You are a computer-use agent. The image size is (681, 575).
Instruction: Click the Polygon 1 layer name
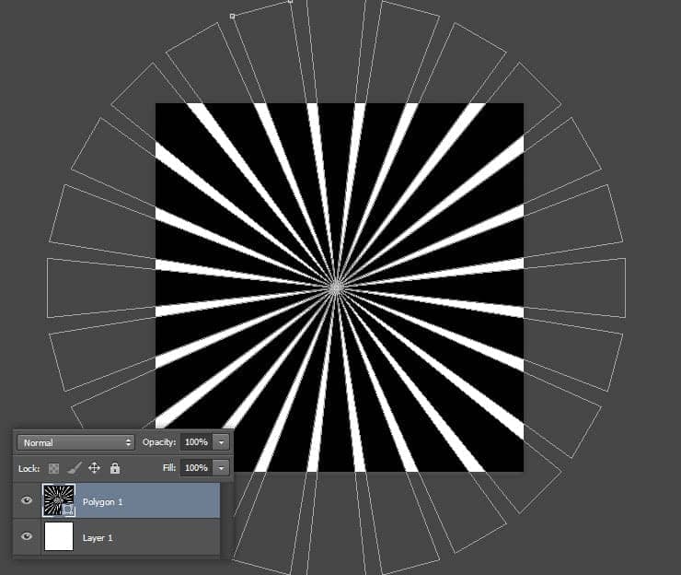click(x=102, y=502)
